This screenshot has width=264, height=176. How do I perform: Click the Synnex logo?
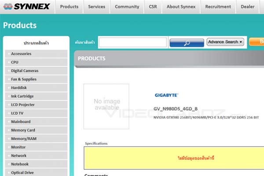(x=26, y=7)
